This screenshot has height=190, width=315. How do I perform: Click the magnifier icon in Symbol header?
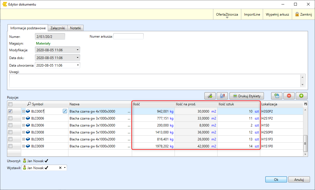pyautogui.click(x=29, y=104)
